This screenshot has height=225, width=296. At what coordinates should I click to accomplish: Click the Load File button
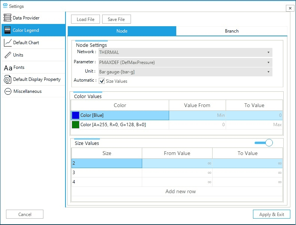click(85, 19)
